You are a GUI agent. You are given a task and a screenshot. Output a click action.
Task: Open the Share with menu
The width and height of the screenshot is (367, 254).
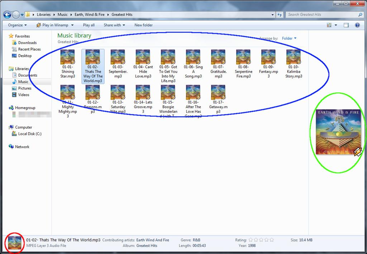pyautogui.click(x=114, y=25)
